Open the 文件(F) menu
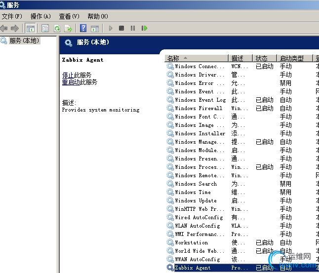The image size is (319, 273). coord(12,16)
